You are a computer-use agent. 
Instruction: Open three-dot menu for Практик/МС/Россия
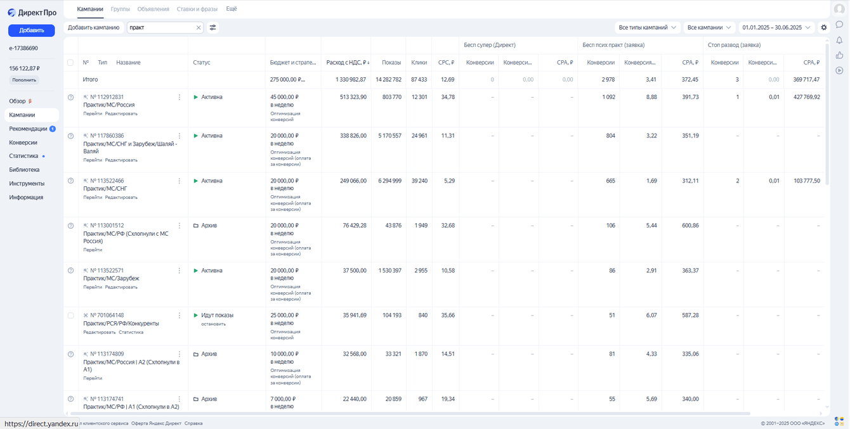pos(180,98)
